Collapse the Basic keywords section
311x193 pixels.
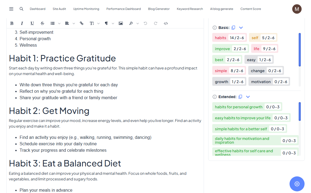tap(241, 28)
